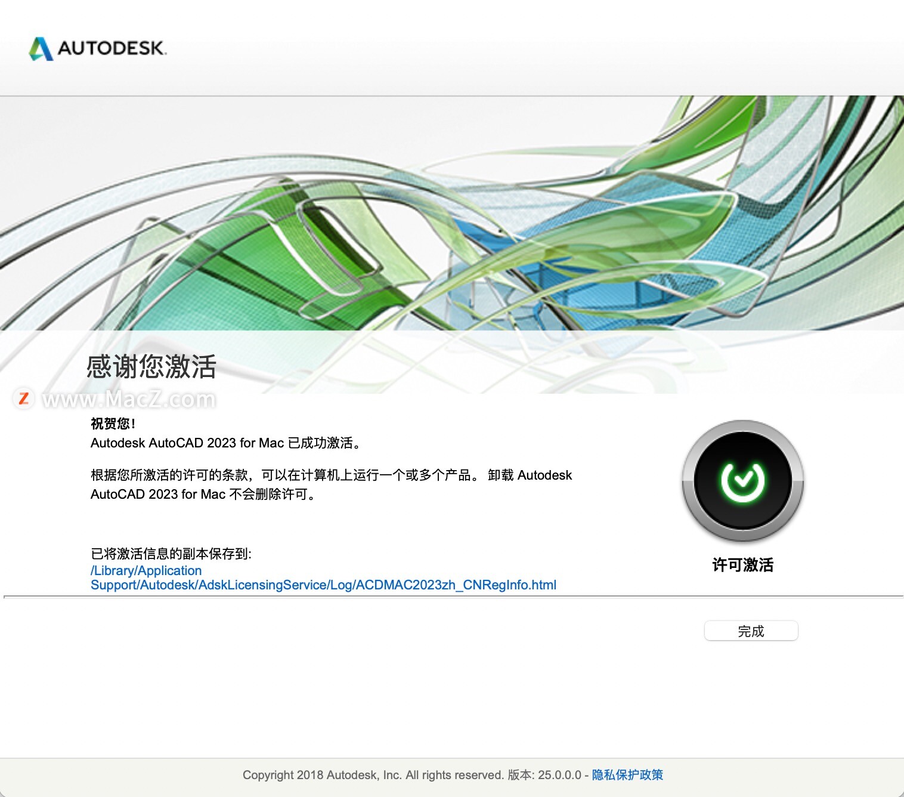The height and width of the screenshot is (797, 904).
Task: Click the www.MacZ.com watermark text
Action: point(129,399)
